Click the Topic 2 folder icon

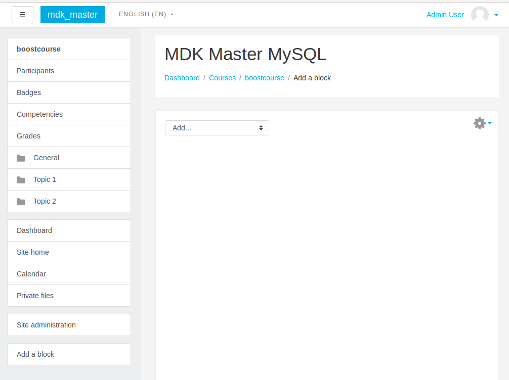click(21, 201)
